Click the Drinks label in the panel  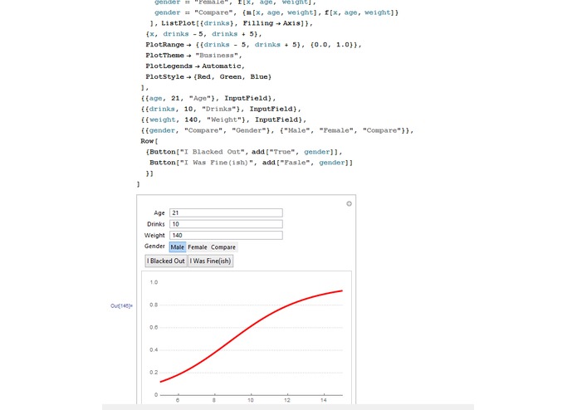click(155, 224)
